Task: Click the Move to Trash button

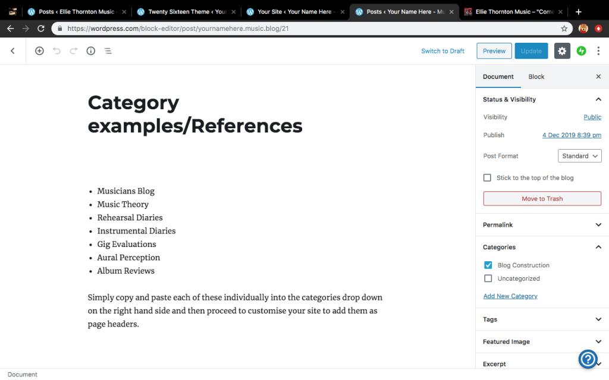Action: [542, 199]
